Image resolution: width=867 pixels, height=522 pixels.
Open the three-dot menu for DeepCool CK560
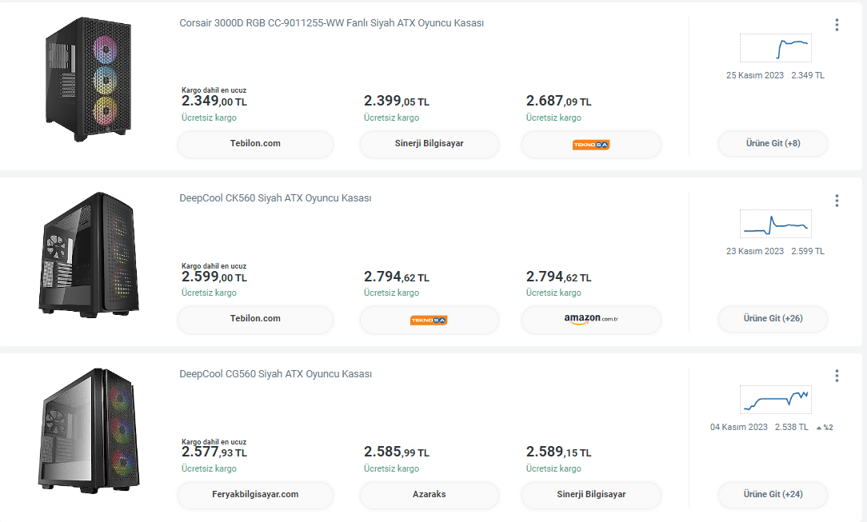[837, 201]
